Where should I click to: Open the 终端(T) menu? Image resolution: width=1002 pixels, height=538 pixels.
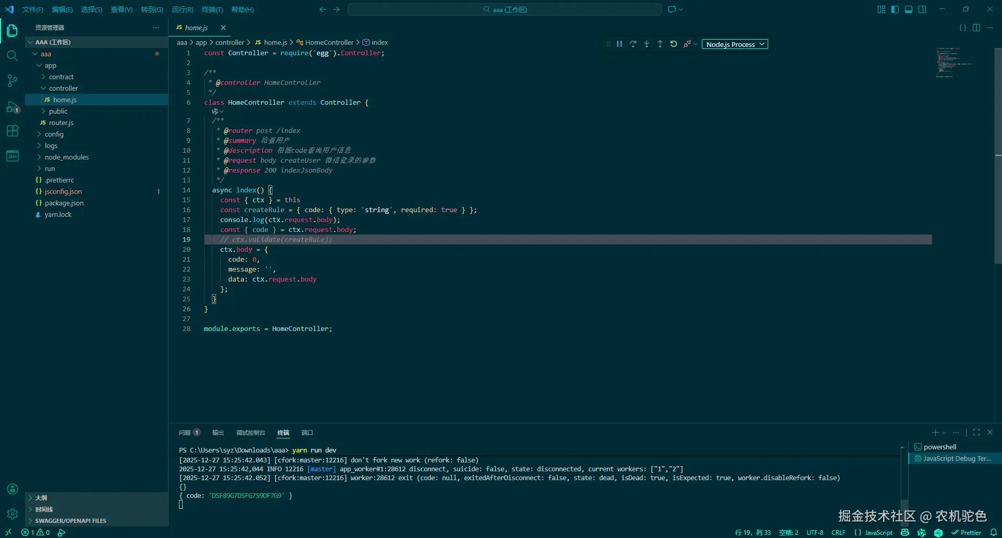[x=212, y=9]
